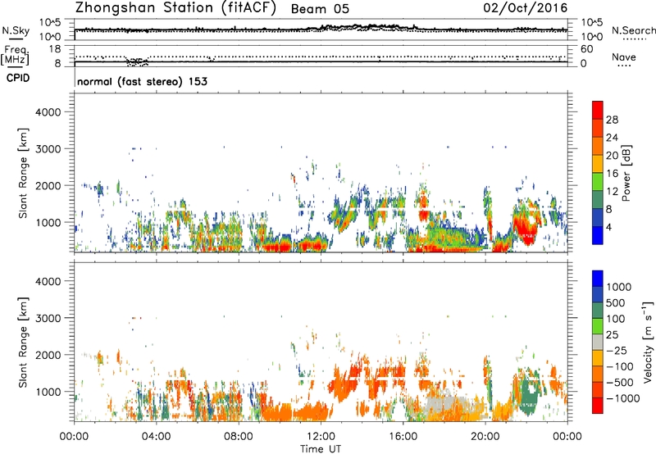Click 'normal (fast stereo) 153' text
The image size is (656, 454).
tap(142, 81)
